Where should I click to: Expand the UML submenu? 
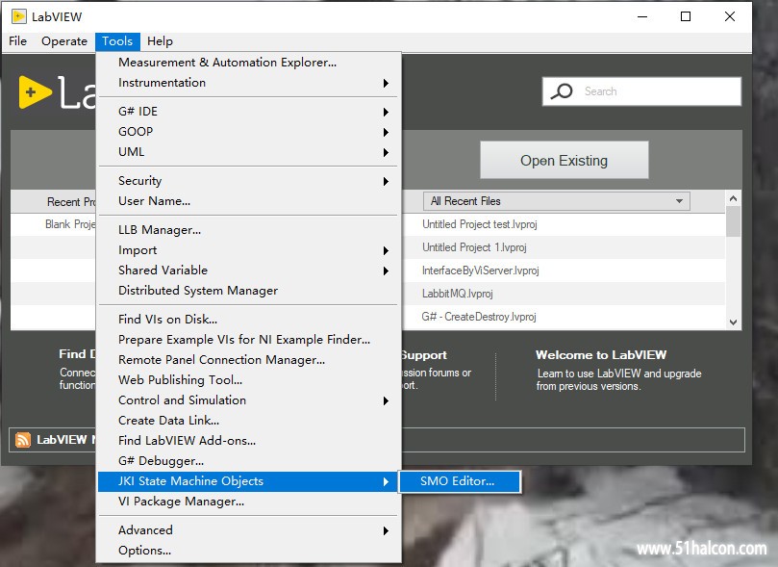pos(248,152)
